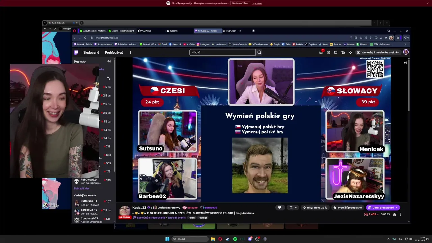
Task: Open Sutsuno co-streamer link
Action: coord(192,207)
